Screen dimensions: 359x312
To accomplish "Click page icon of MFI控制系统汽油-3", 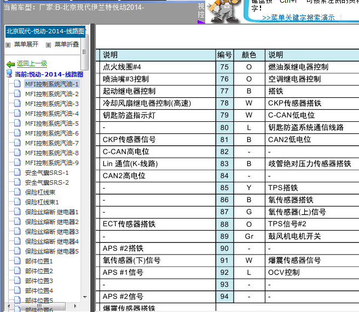I will click(x=17, y=103).
